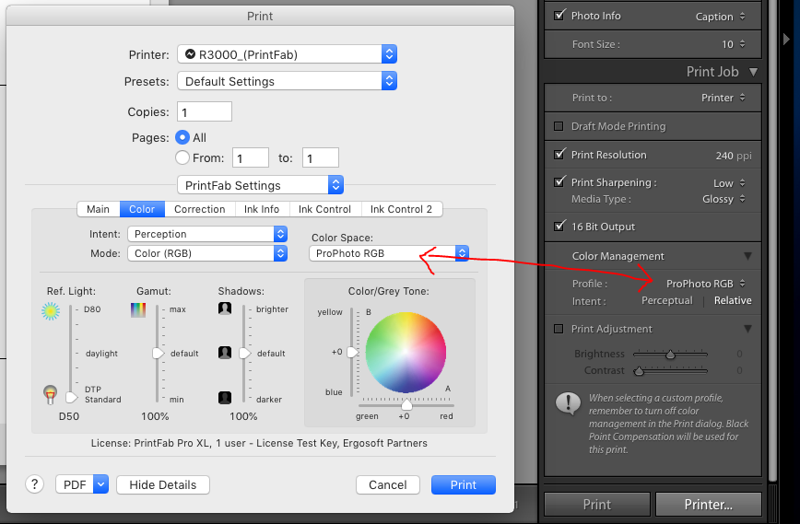Click the default shadows portrait icon
This screenshot has width=800, height=524.
(x=224, y=353)
